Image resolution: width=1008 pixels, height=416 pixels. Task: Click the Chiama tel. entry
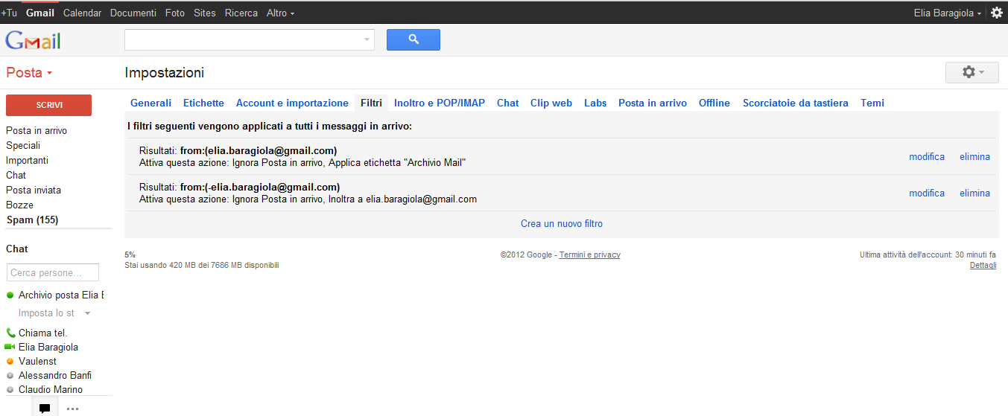[42, 333]
